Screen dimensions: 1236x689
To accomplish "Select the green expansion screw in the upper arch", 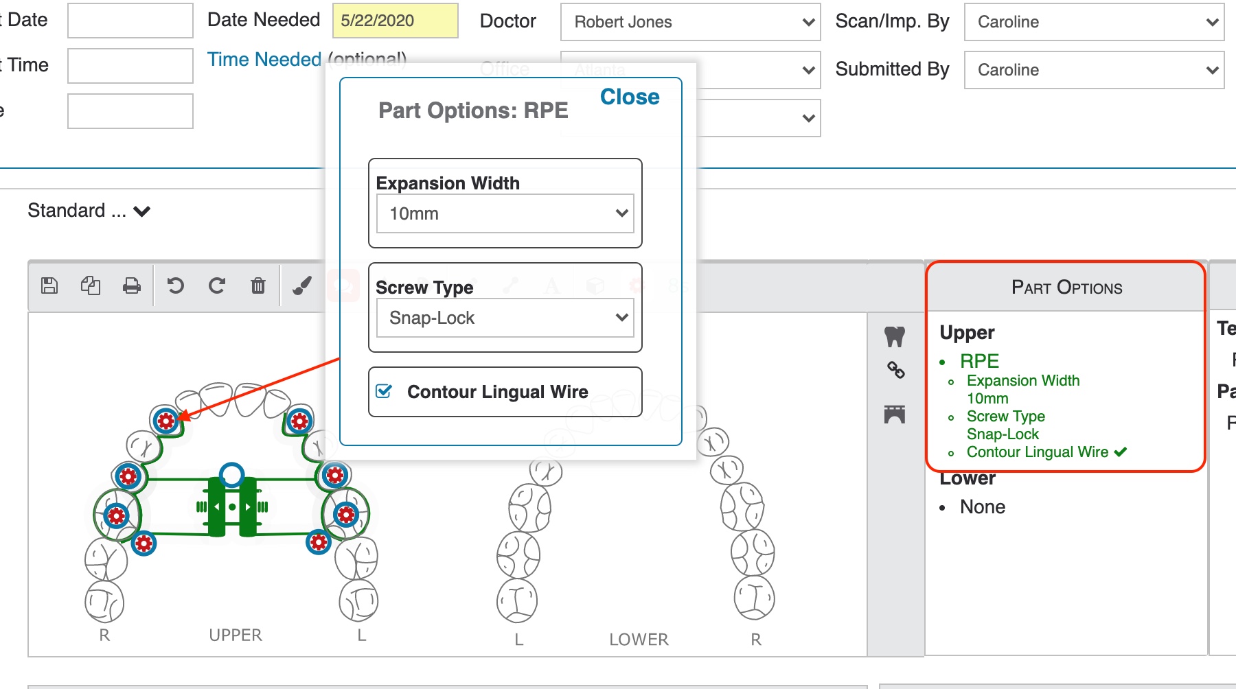I will click(x=232, y=507).
